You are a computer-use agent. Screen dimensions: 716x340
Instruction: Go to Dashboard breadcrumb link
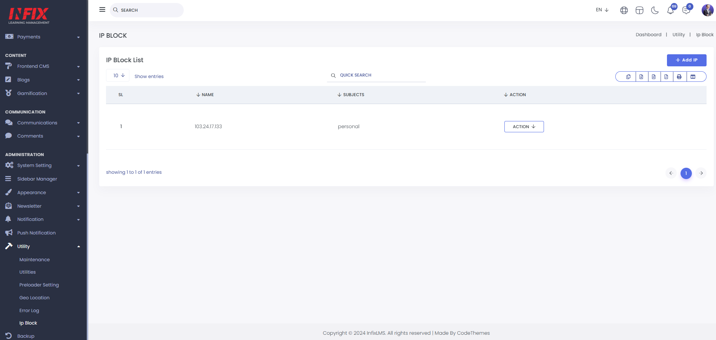click(x=648, y=35)
